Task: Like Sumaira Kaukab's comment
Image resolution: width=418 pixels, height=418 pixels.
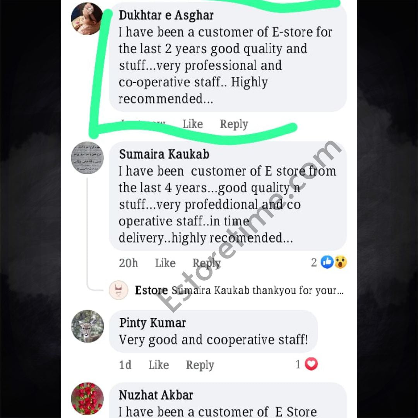Action: (165, 263)
